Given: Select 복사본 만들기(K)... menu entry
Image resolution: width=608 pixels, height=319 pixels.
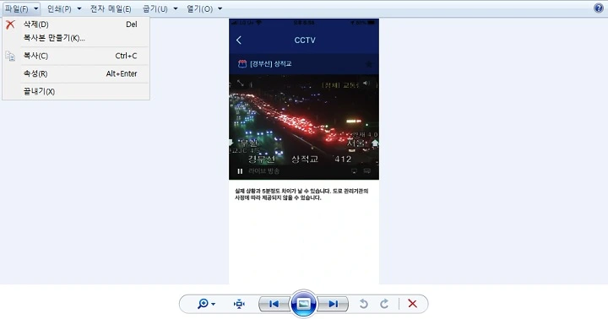Looking at the screenshot, I should point(76,38).
